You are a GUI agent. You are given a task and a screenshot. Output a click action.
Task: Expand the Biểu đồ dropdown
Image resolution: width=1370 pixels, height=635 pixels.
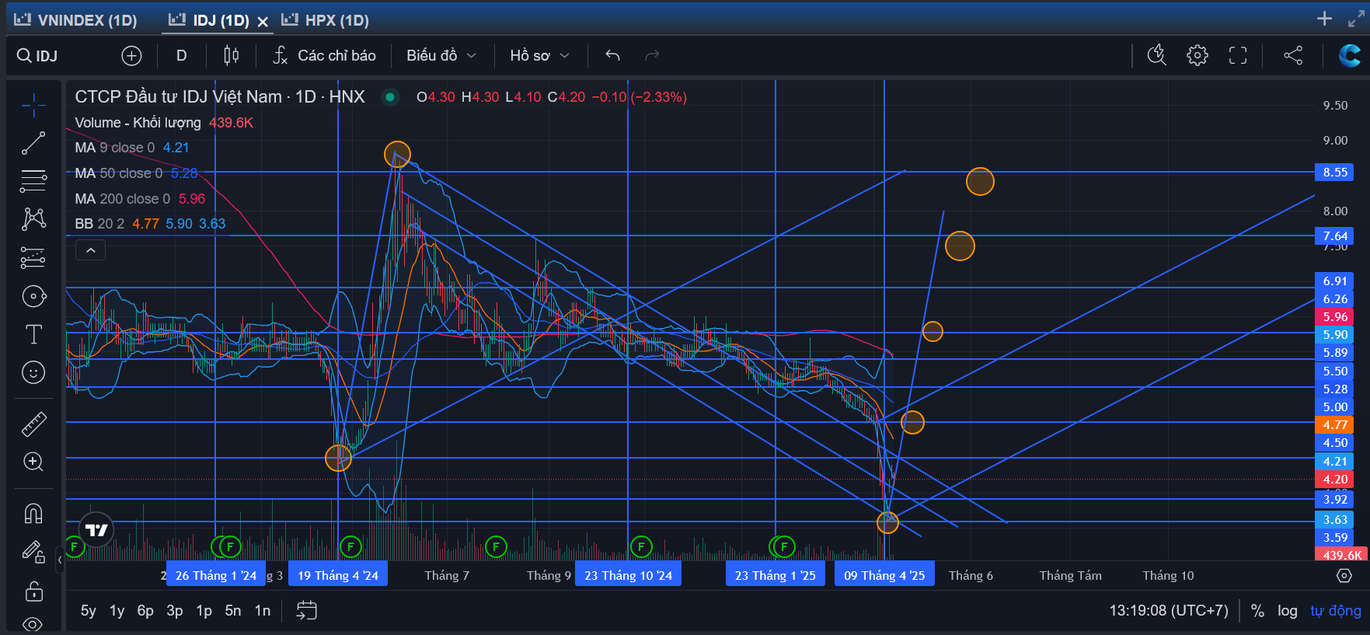tap(441, 55)
